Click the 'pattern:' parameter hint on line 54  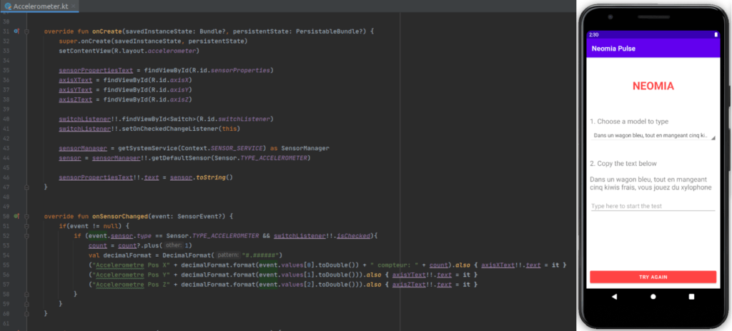227,255
